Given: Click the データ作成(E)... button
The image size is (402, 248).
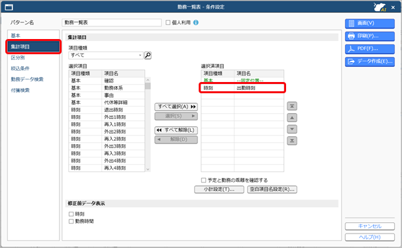Looking at the screenshot, I should (370, 62).
